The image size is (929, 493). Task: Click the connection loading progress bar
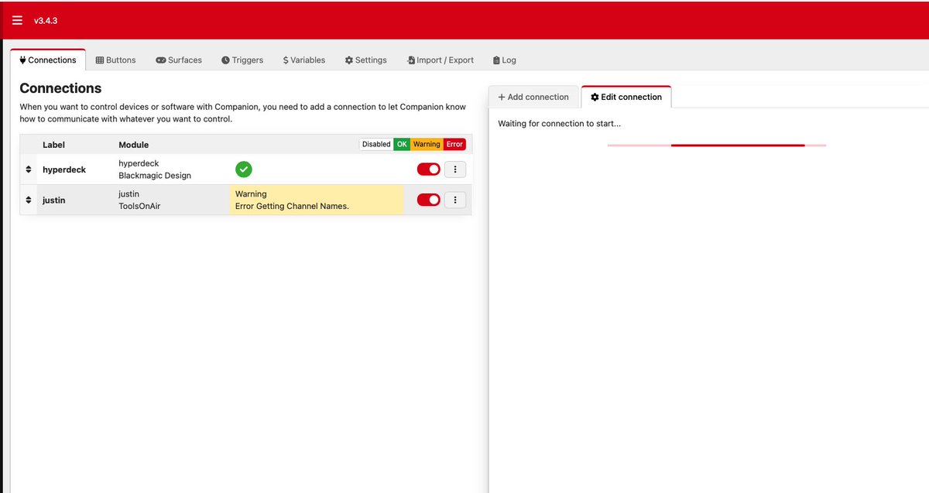[717, 145]
